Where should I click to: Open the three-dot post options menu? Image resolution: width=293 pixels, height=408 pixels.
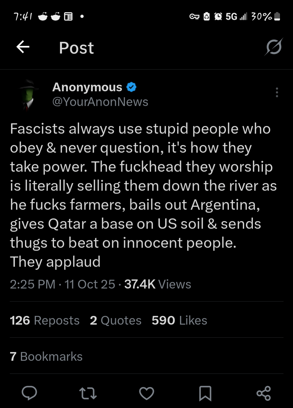pyautogui.click(x=277, y=92)
